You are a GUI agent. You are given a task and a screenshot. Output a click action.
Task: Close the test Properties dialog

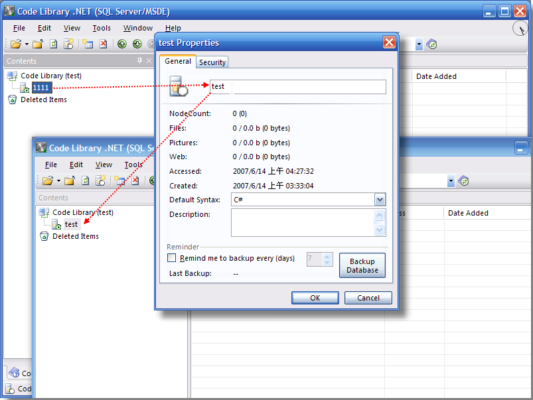tap(389, 42)
